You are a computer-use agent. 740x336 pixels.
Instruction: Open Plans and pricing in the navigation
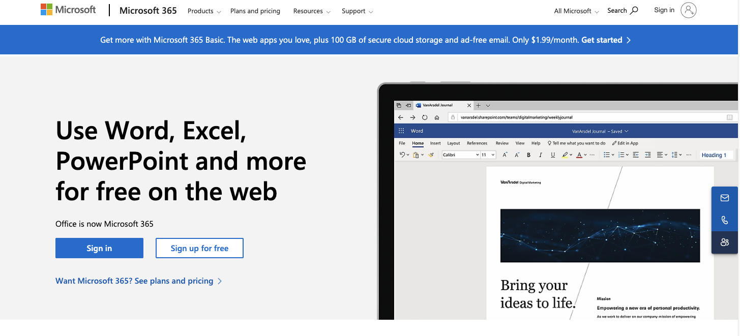tap(255, 11)
